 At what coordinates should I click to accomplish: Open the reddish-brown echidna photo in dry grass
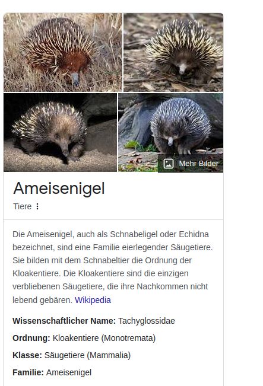point(63,52)
